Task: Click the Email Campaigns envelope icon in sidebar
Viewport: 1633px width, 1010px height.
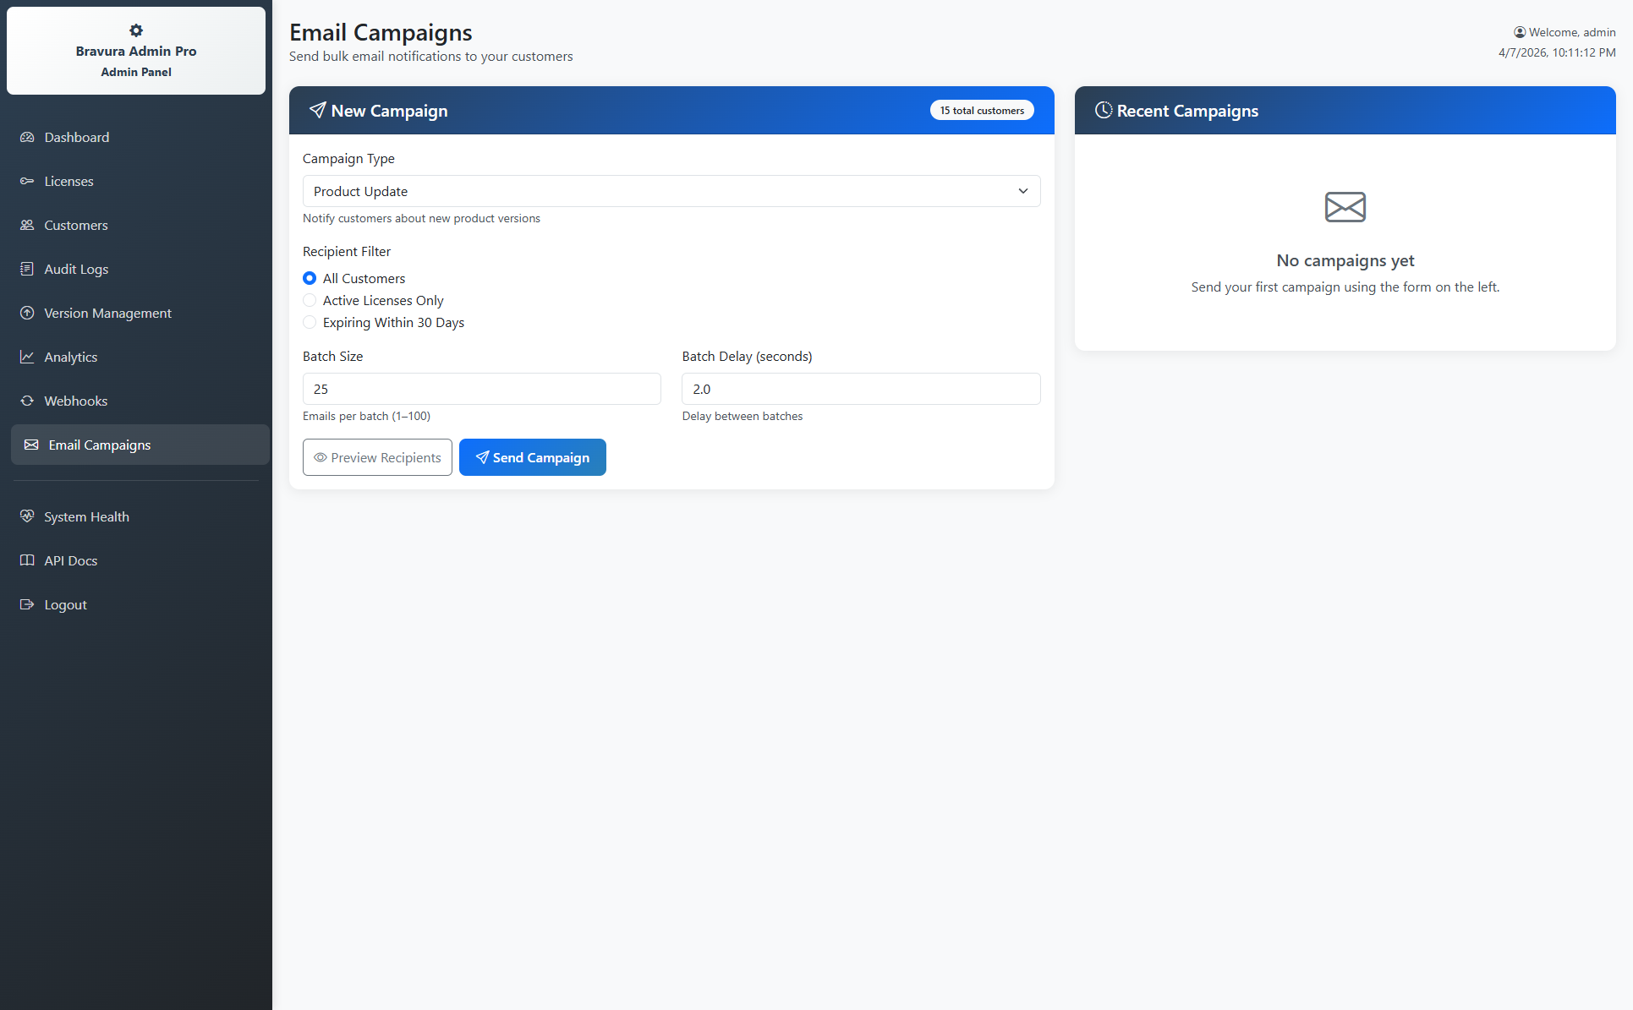Action: (x=31, y=445)
